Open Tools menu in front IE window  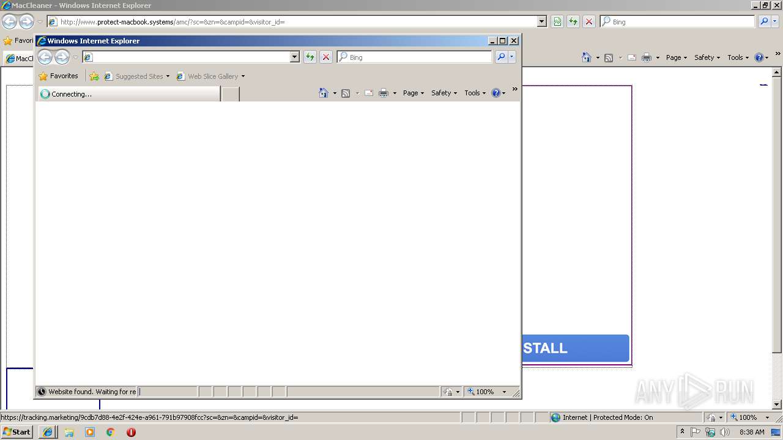[x=475, y=93]
